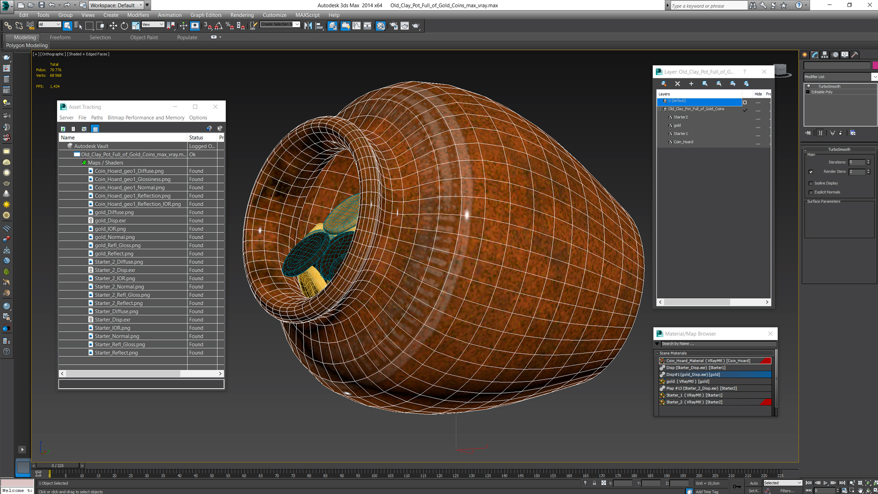Image resolution: width=878 pixels, height=494 pixels.
Task: Open the Hierarchy command panel tab
Action: (x=824, y=54)
